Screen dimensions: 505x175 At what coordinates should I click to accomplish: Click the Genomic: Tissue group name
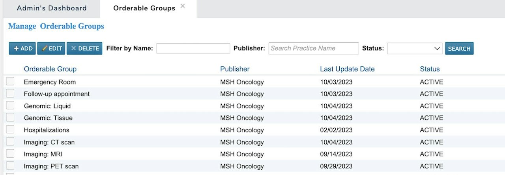coord(48,118)
